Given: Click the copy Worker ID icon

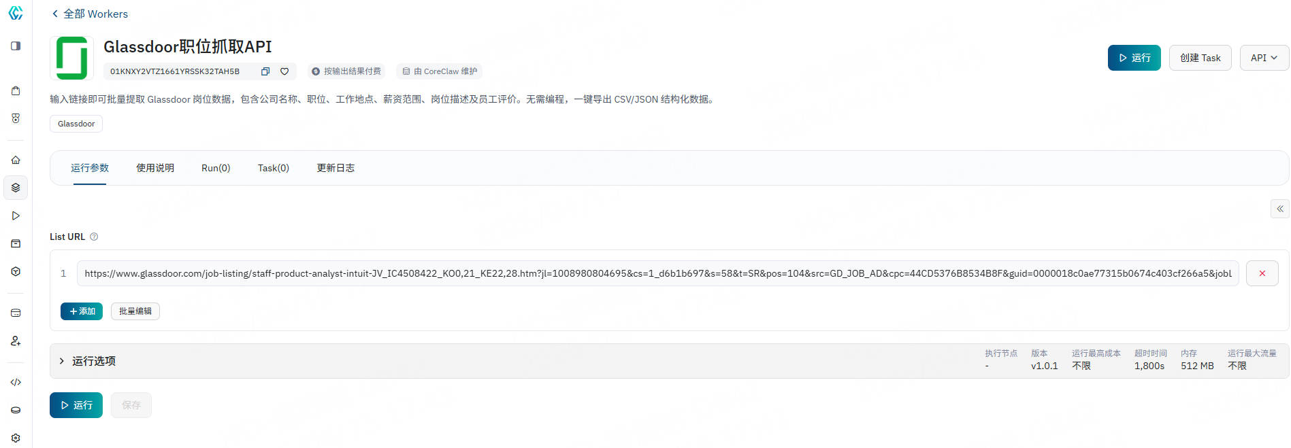Looking at the screenshot, I should click(x=265, y=71).
